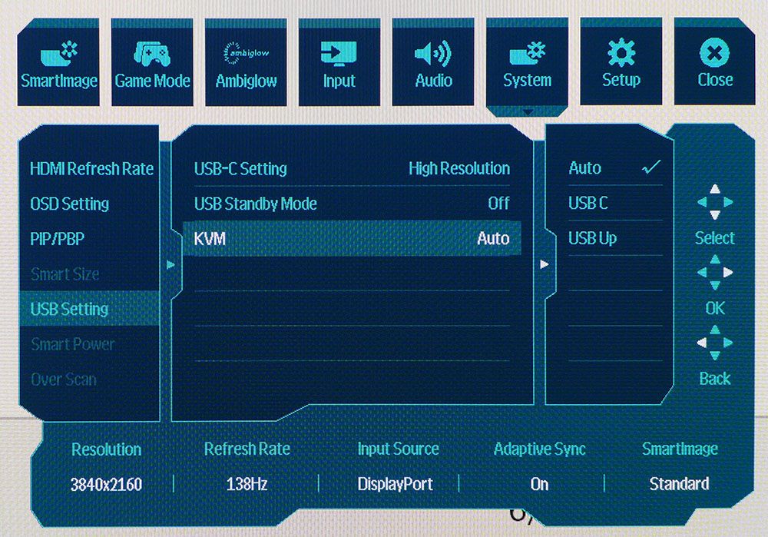Choose the Auto KVM option

coord(615,168)
